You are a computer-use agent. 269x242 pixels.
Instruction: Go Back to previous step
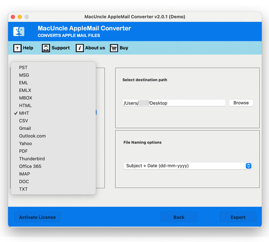click(179, 217)
